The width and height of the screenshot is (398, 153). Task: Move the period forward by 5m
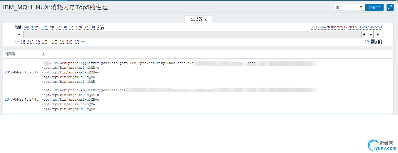click(55, 41)
